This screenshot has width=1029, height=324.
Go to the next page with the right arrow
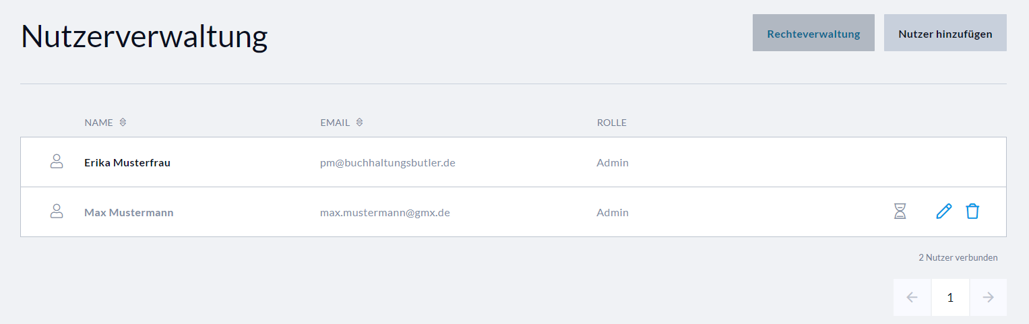988,297
